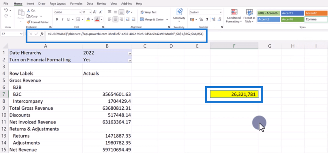
Task: Switch to the Review tab
Action: pos(102,4)
